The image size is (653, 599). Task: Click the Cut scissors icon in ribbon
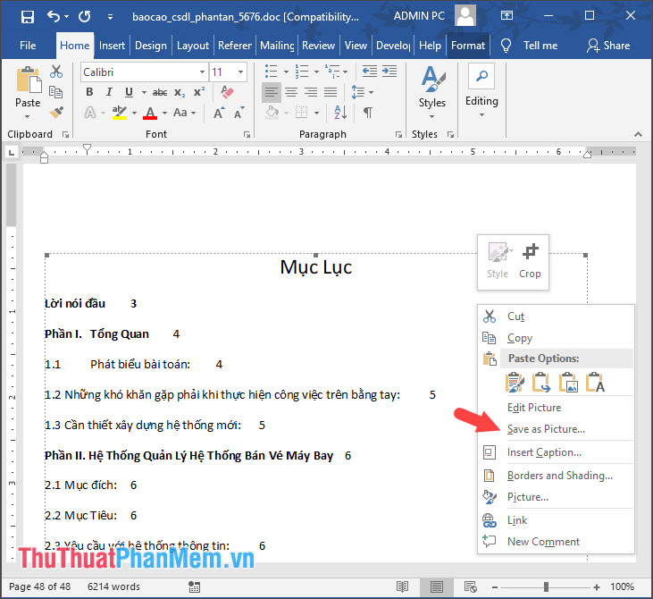point(56,72)
